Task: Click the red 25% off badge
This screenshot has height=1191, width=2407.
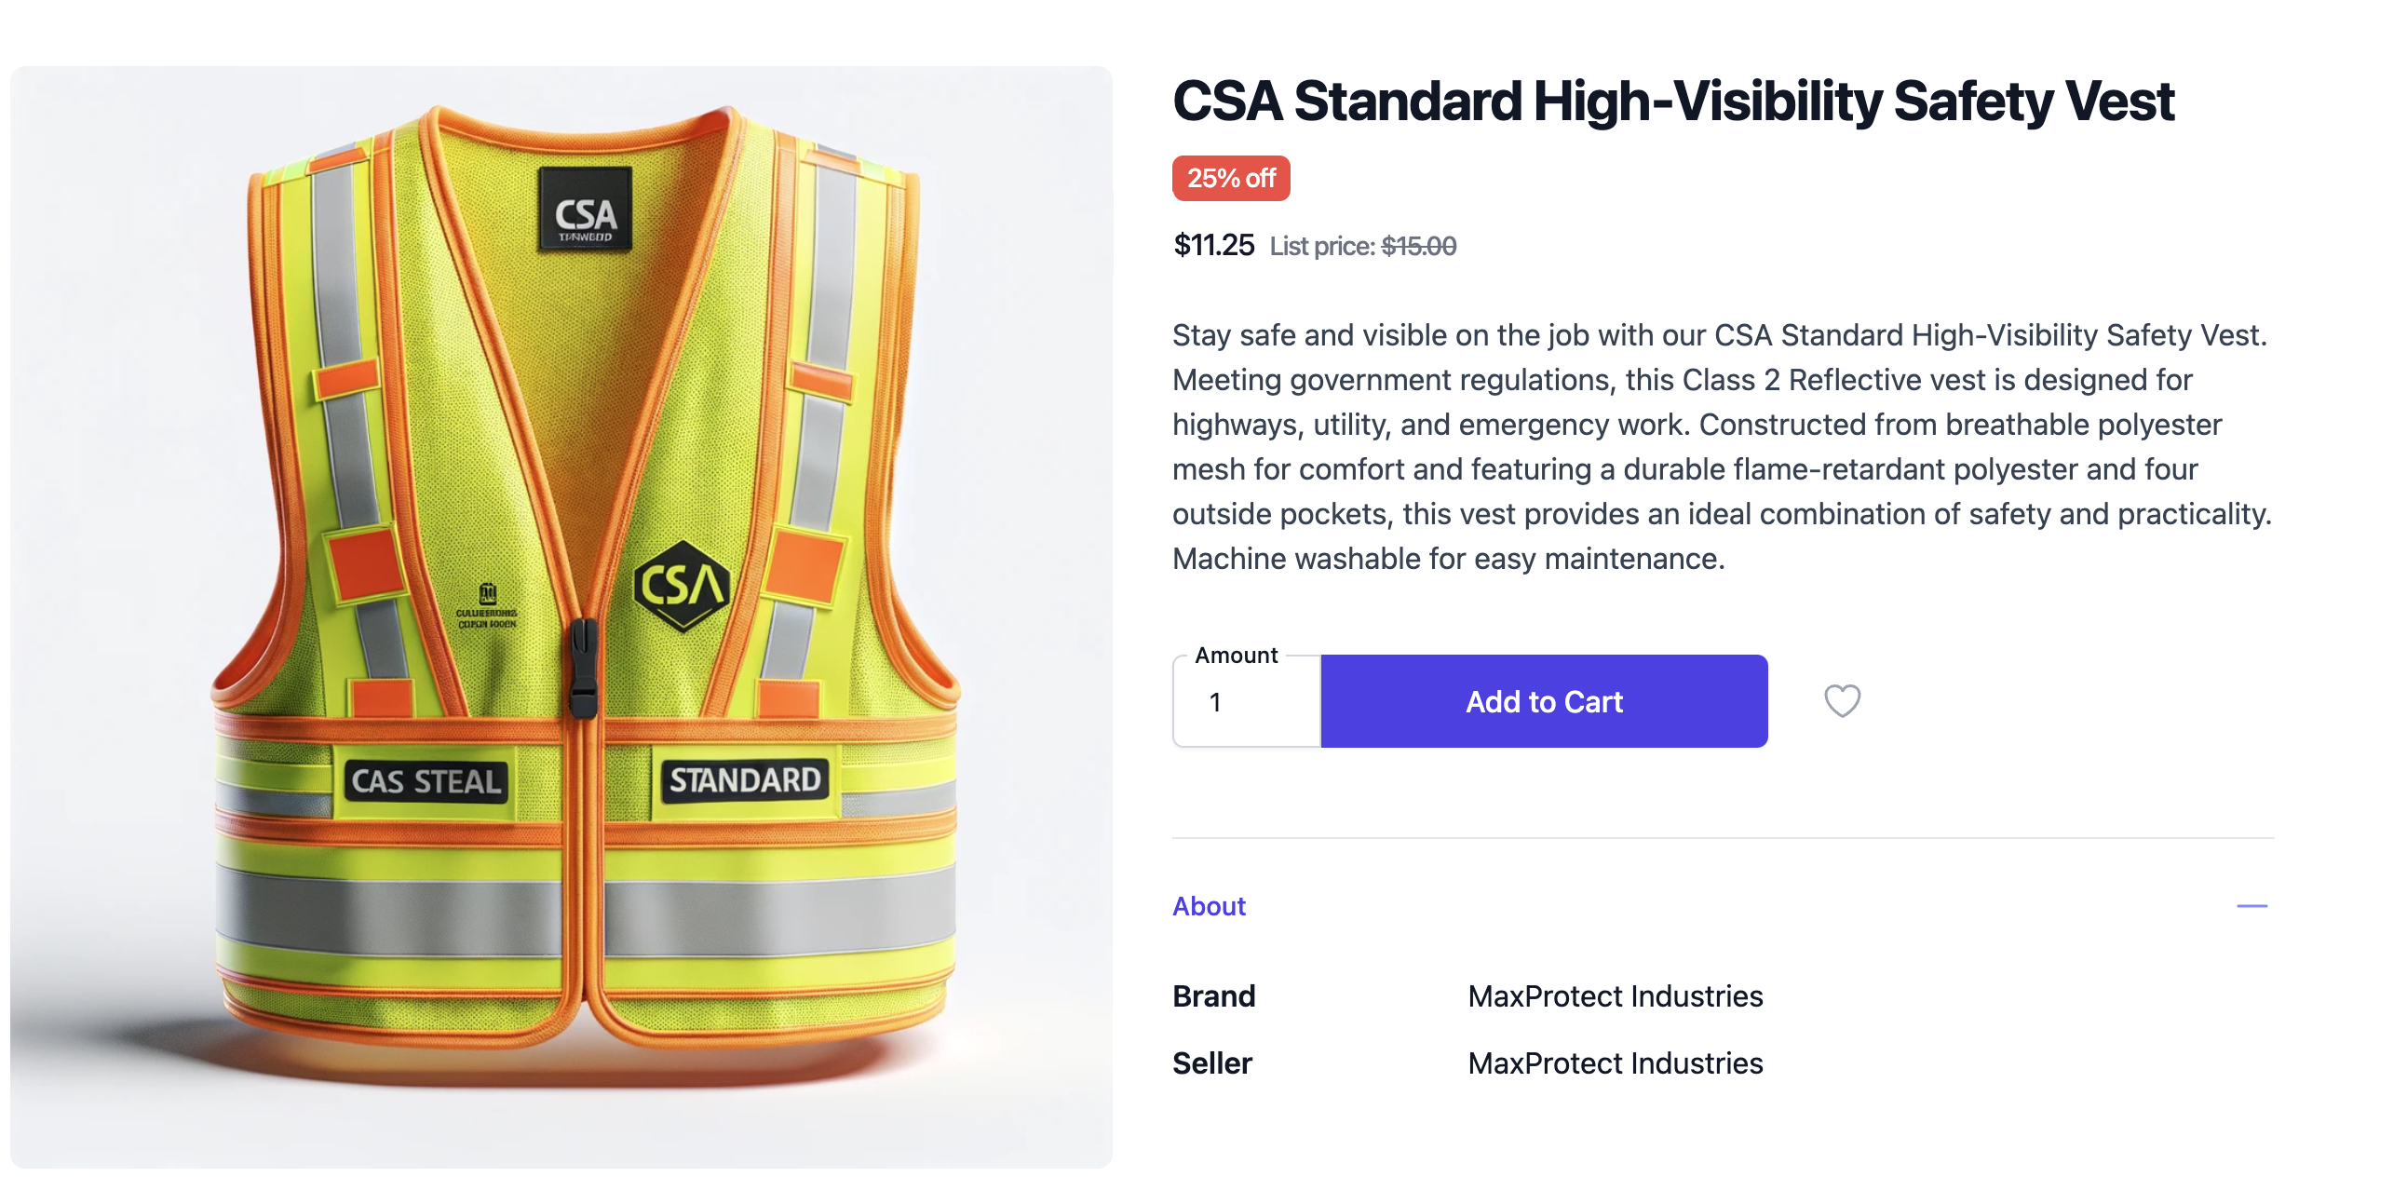Action: click(1231, 178)
